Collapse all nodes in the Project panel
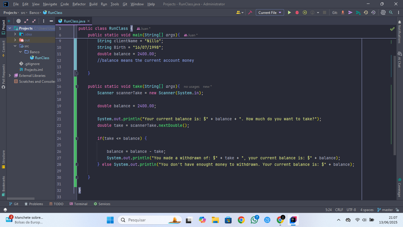This screenshot has width=403, height=227. pyautogui.click(x=34, y=21)
